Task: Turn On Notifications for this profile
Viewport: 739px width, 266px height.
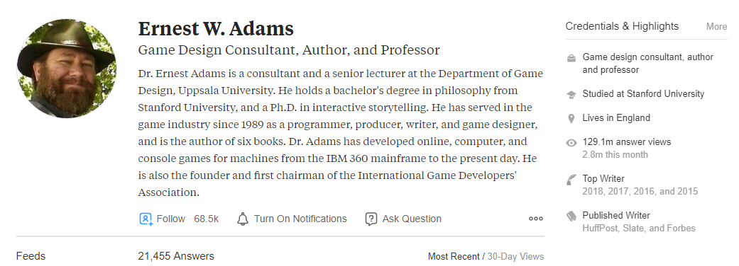Action: (300, 219)
